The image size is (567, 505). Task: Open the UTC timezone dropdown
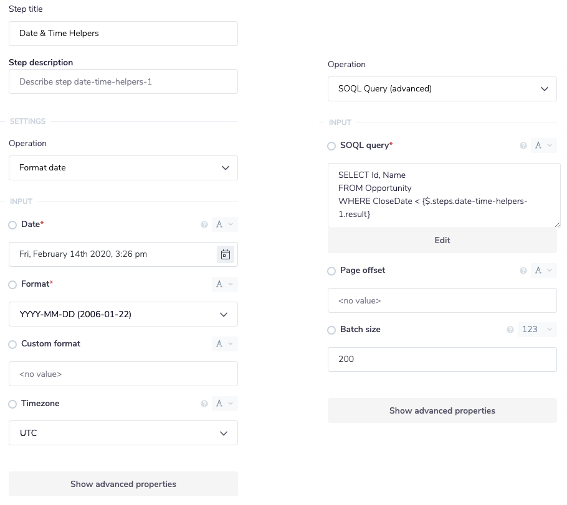pyautogui.click(x=123, y=433)
